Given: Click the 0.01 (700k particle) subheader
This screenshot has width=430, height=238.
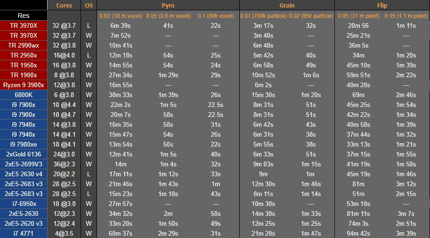Looking at the screenshot, I should click(x=263, y=16).
